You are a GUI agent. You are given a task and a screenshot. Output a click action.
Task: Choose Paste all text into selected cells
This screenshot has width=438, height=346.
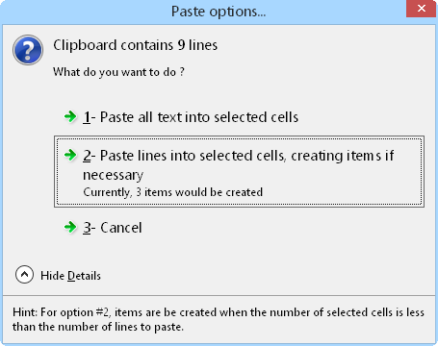tap(191, 117)
